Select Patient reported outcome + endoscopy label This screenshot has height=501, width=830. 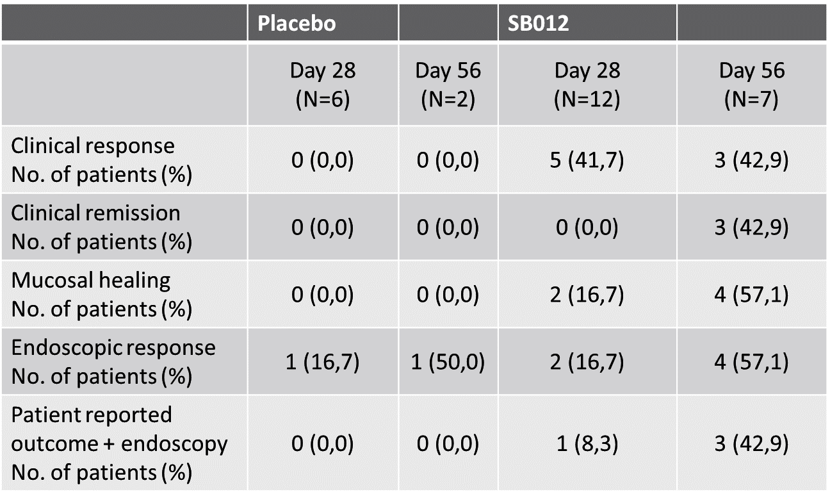[x=118, y=444]
